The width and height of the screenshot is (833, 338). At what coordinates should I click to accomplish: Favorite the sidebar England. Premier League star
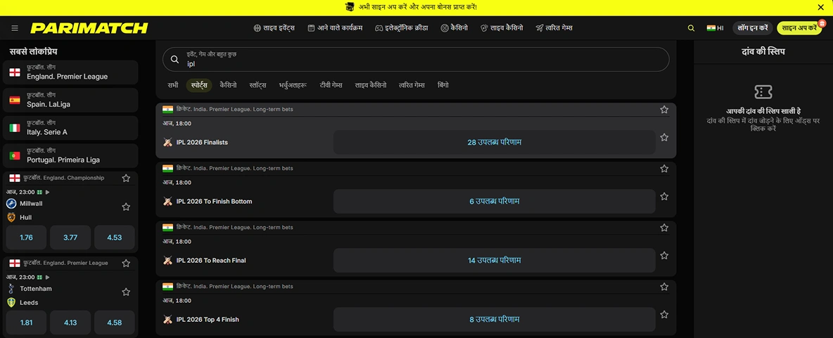click(x=126, y=264)
